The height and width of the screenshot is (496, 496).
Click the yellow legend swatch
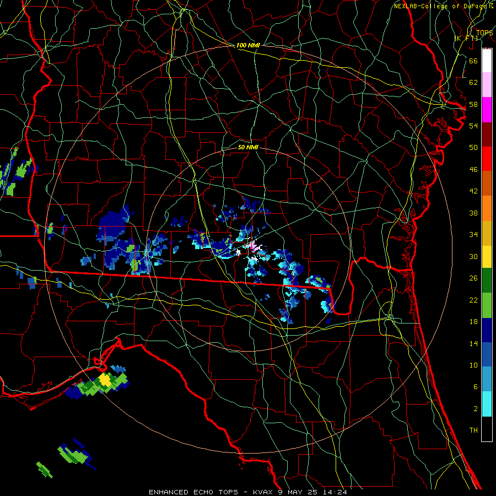click(487, 257)
